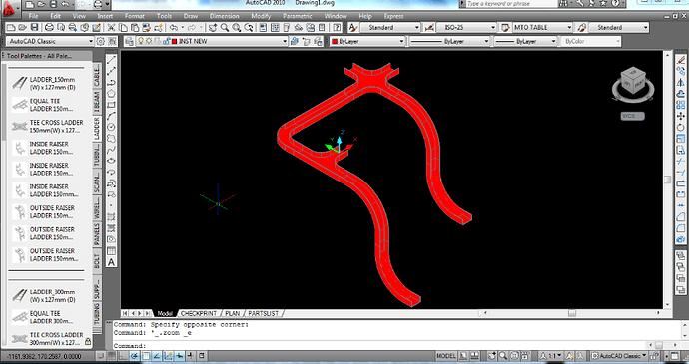Toggle the MODEL space button in status bar

(x=446, y=356)
